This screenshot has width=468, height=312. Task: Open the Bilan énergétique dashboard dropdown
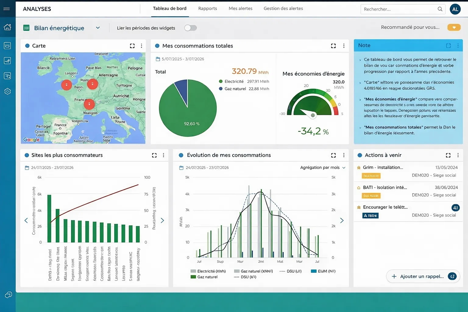[x=98, y=28]
